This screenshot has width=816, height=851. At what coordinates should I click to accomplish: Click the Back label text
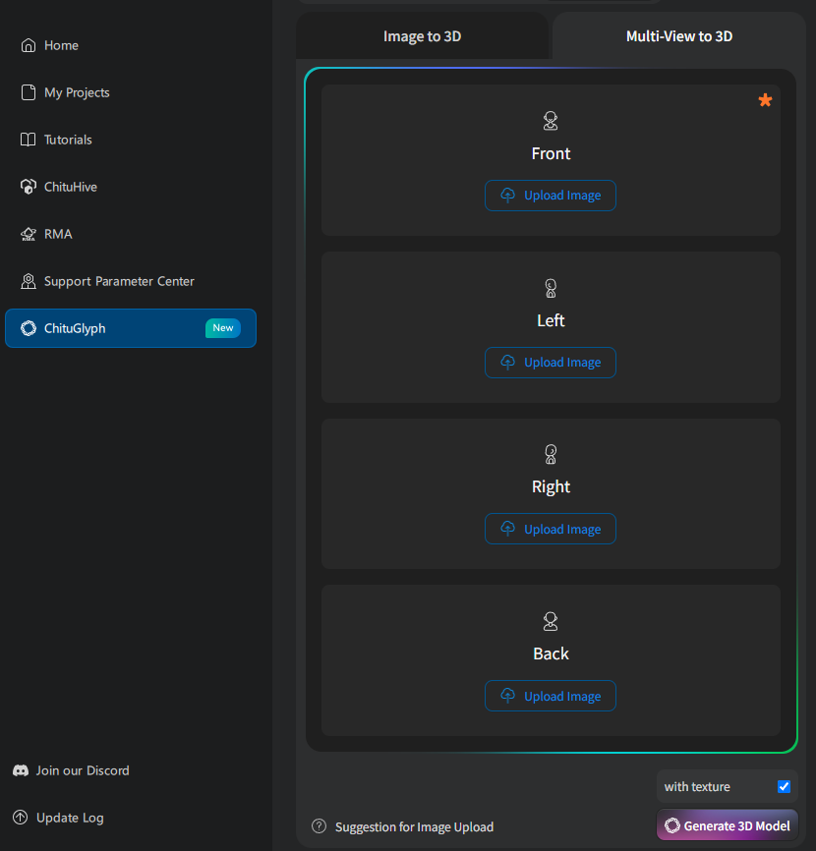(x=551, y=654)
